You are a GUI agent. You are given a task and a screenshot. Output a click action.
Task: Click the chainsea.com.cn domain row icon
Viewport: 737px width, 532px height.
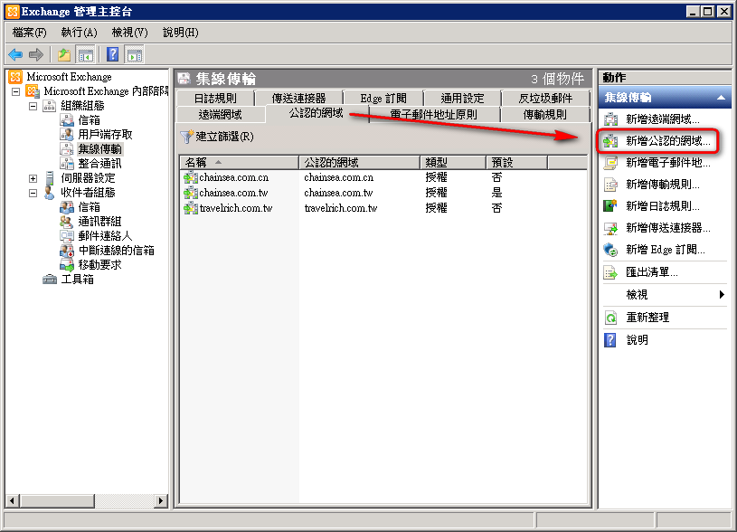point(191,178)
